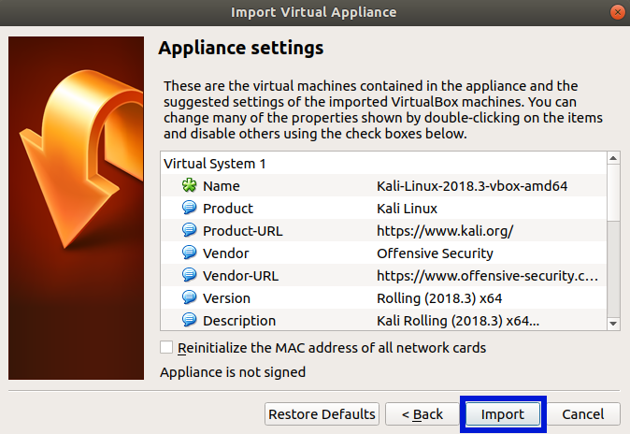Screen dimensions: 630x434
Task: Select the Vendor setting label
Action: [226, 253]
